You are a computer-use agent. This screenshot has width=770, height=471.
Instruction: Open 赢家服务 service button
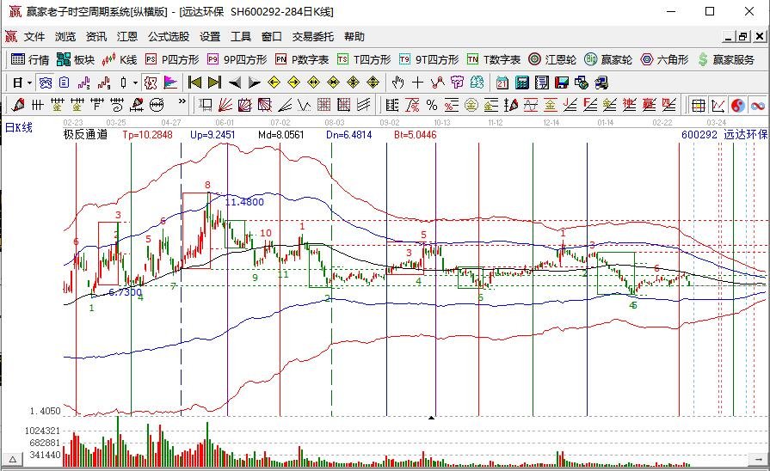point(726,60)
